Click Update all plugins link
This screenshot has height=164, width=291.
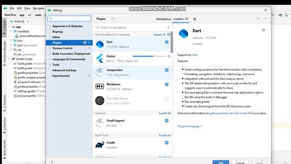[x=160, y=35]
